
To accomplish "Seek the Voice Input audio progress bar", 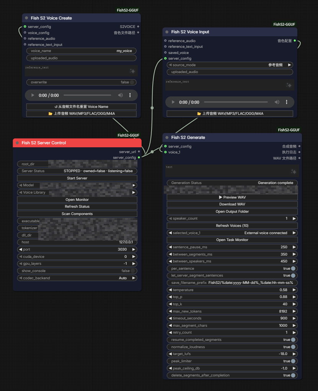I will pos(236,102).
